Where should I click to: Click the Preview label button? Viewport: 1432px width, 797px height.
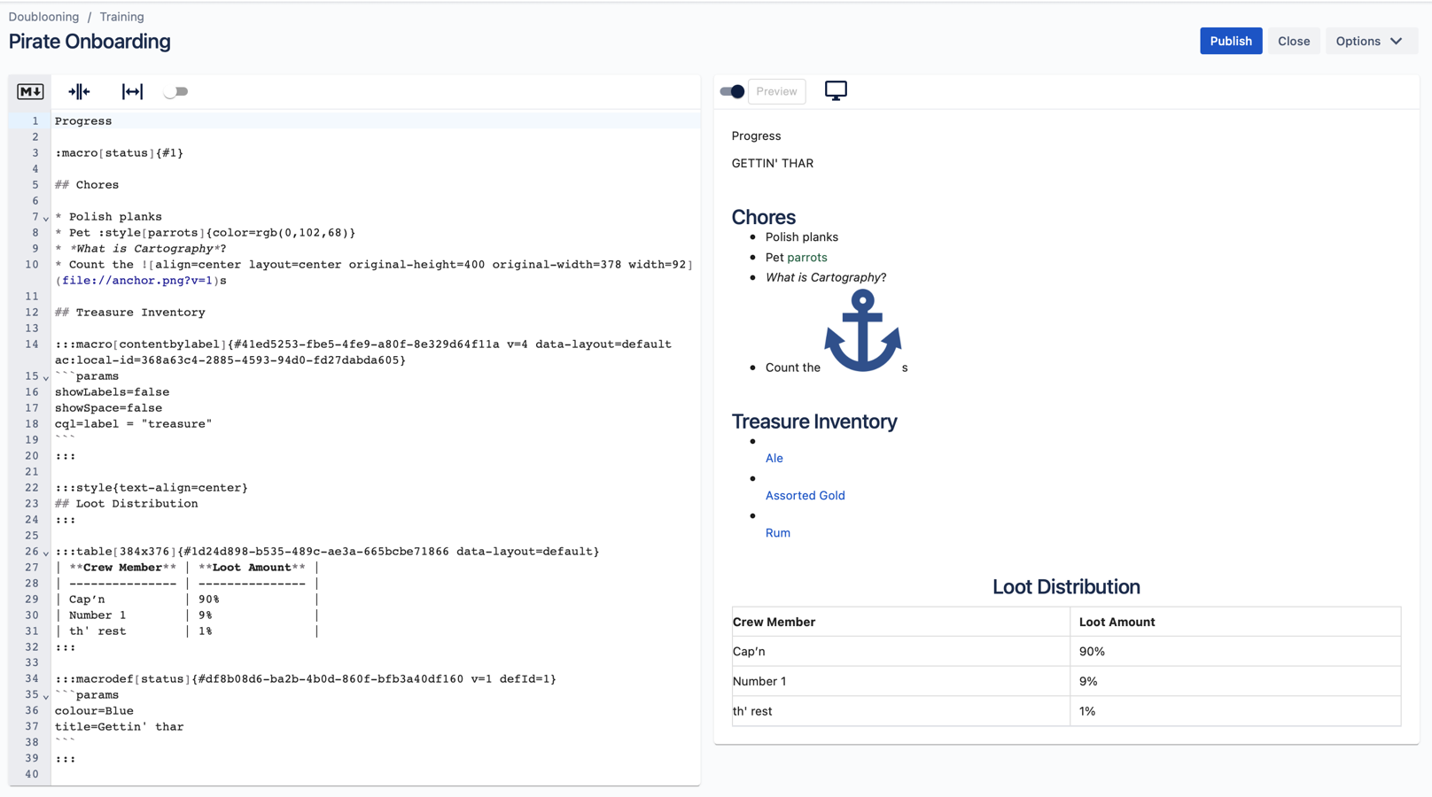[x=776, y=91]
